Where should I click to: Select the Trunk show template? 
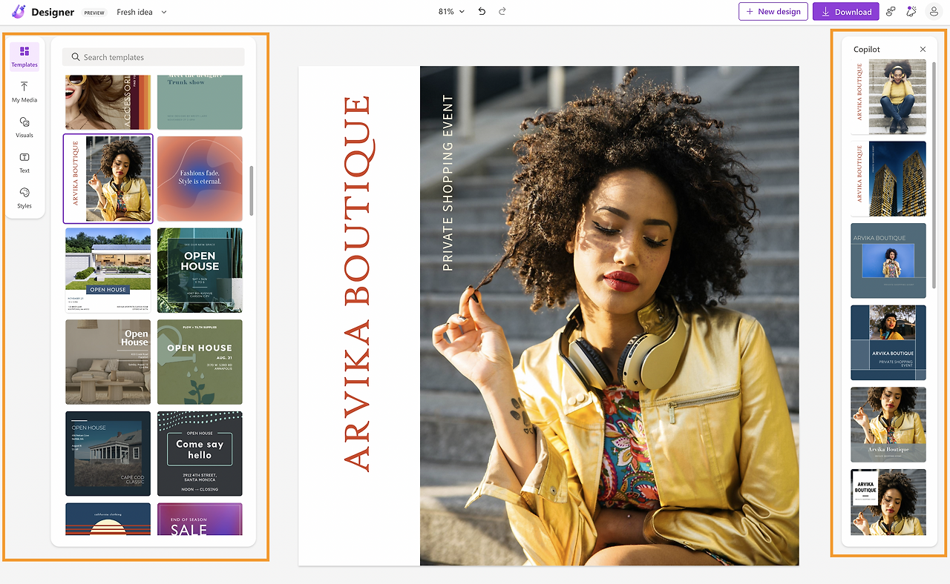tap(200, 102)
